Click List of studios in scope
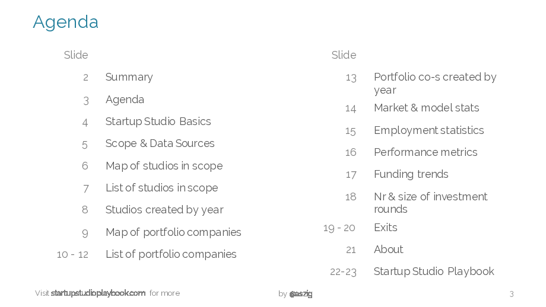The height and width of the screenshot is (307, 546). point(161,188)
